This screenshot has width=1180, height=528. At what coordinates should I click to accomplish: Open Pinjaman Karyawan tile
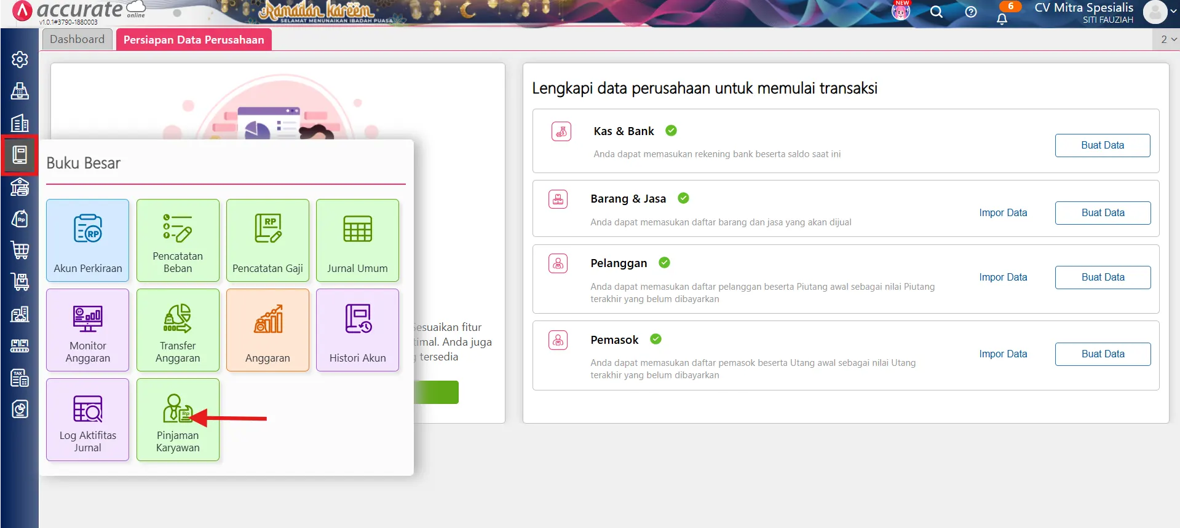pyautogui.click(x=178, y=419)
